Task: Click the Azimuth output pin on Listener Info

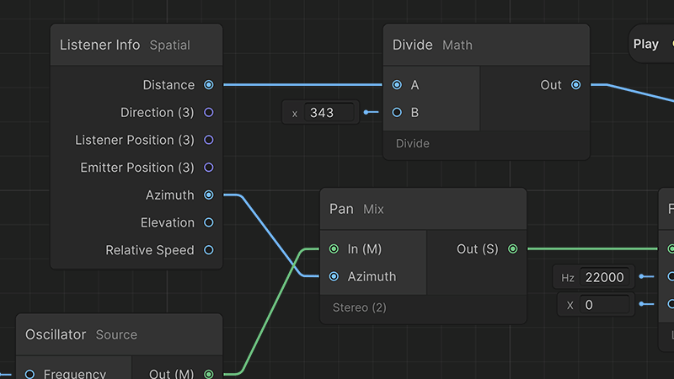Action: [208, 195]
